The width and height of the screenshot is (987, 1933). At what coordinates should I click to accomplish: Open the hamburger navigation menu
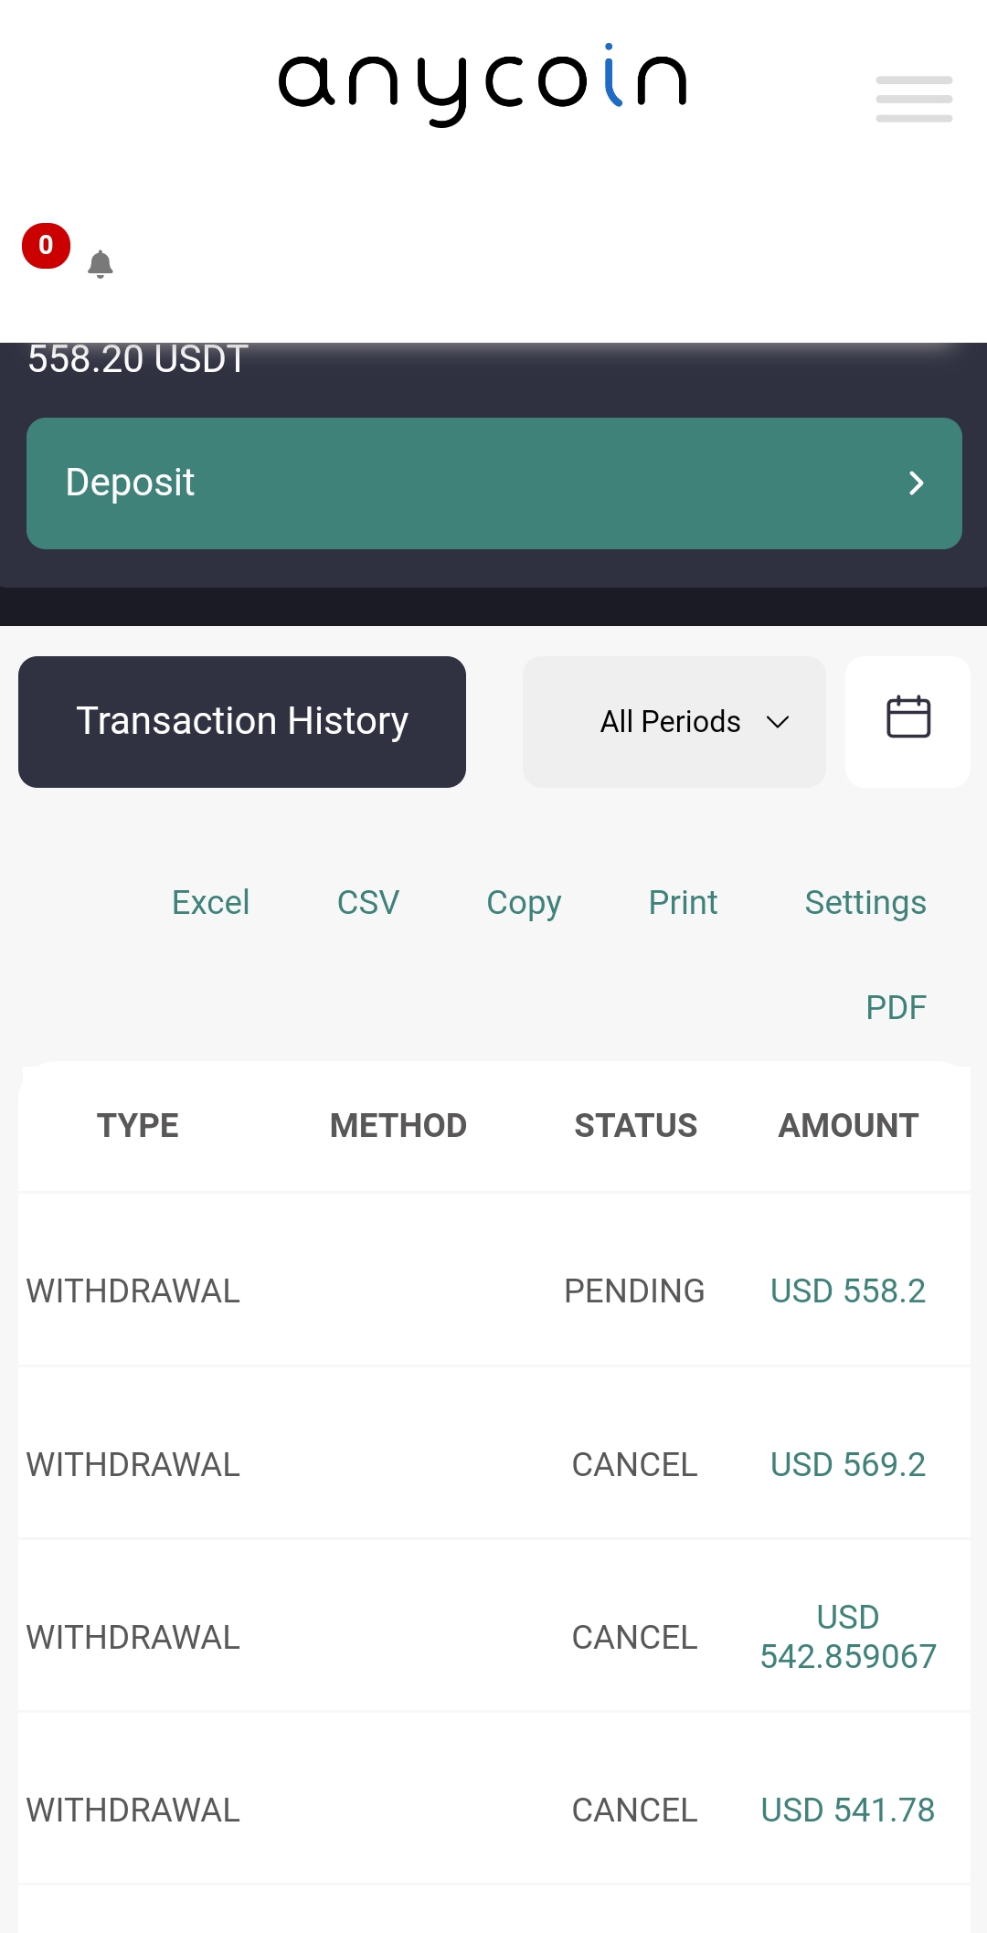coord(914,99)
